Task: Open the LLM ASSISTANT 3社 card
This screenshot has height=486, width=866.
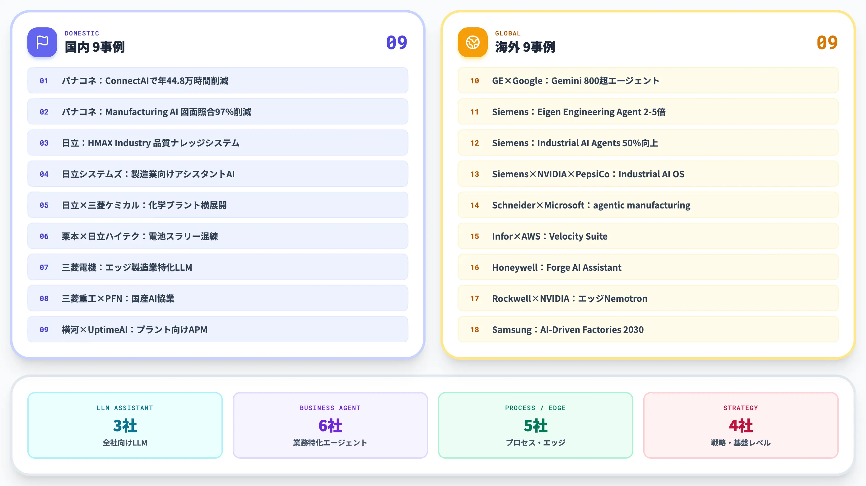Action: point(125,425)
